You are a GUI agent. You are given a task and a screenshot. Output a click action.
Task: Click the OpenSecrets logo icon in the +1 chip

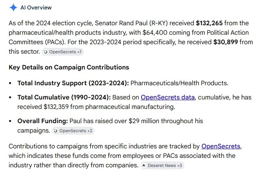point(45,52)
